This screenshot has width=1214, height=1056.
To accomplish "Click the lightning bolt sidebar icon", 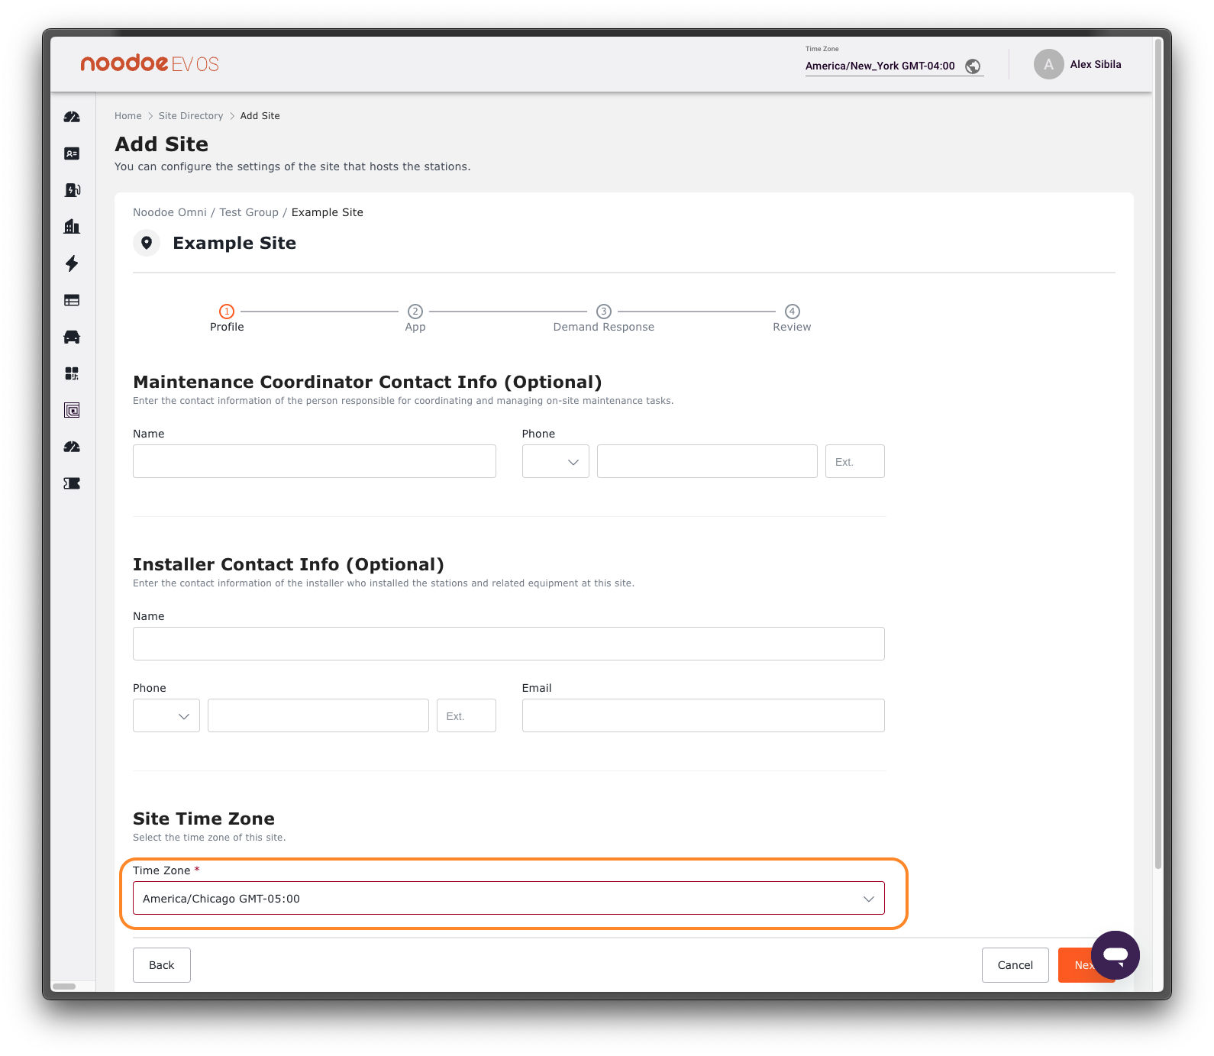I will coord(72,263).
